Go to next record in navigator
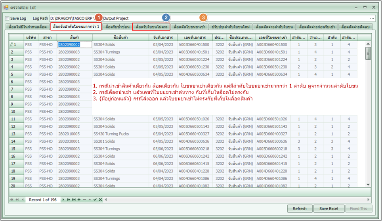This screenshot has width=382, height=221. [63, 200]
